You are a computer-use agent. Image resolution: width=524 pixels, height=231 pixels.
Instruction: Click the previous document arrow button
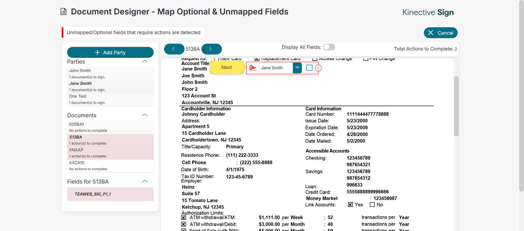coord(174,49)
